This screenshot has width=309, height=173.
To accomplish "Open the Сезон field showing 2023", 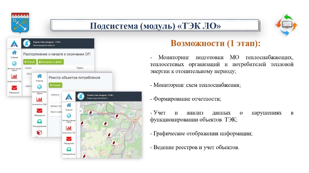I will (29, 74).
